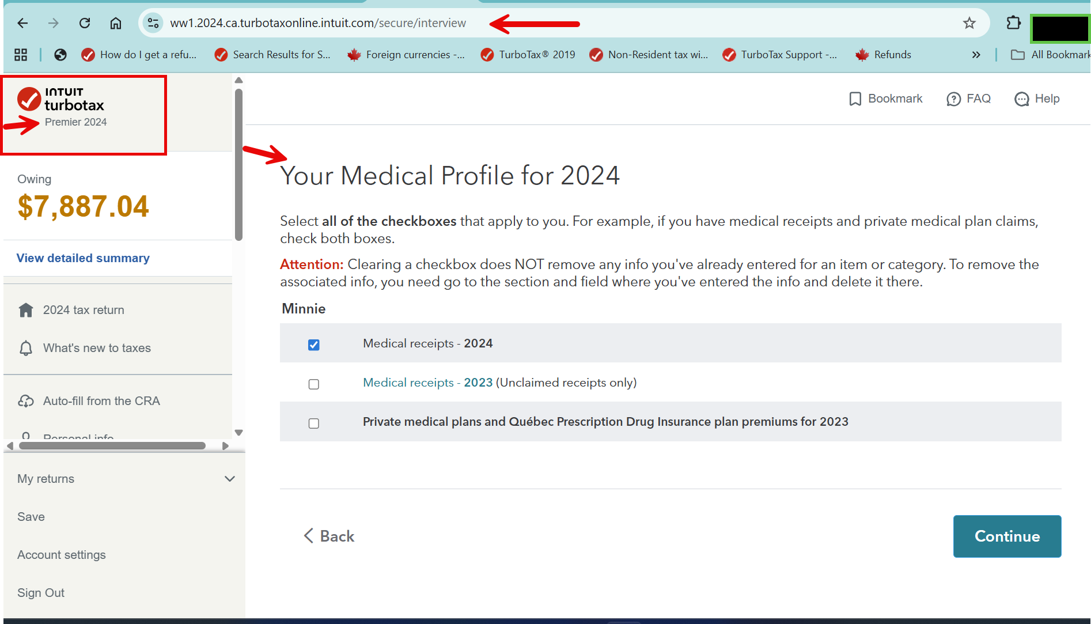Viewport: 1091px width, 624px height.
Task: Open the FAQ question mark icon
Action: point(953,99)
